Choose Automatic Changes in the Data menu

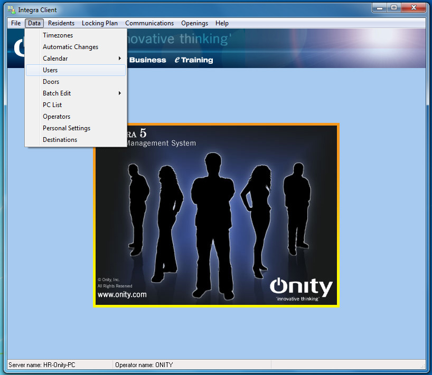coord(70,47)
